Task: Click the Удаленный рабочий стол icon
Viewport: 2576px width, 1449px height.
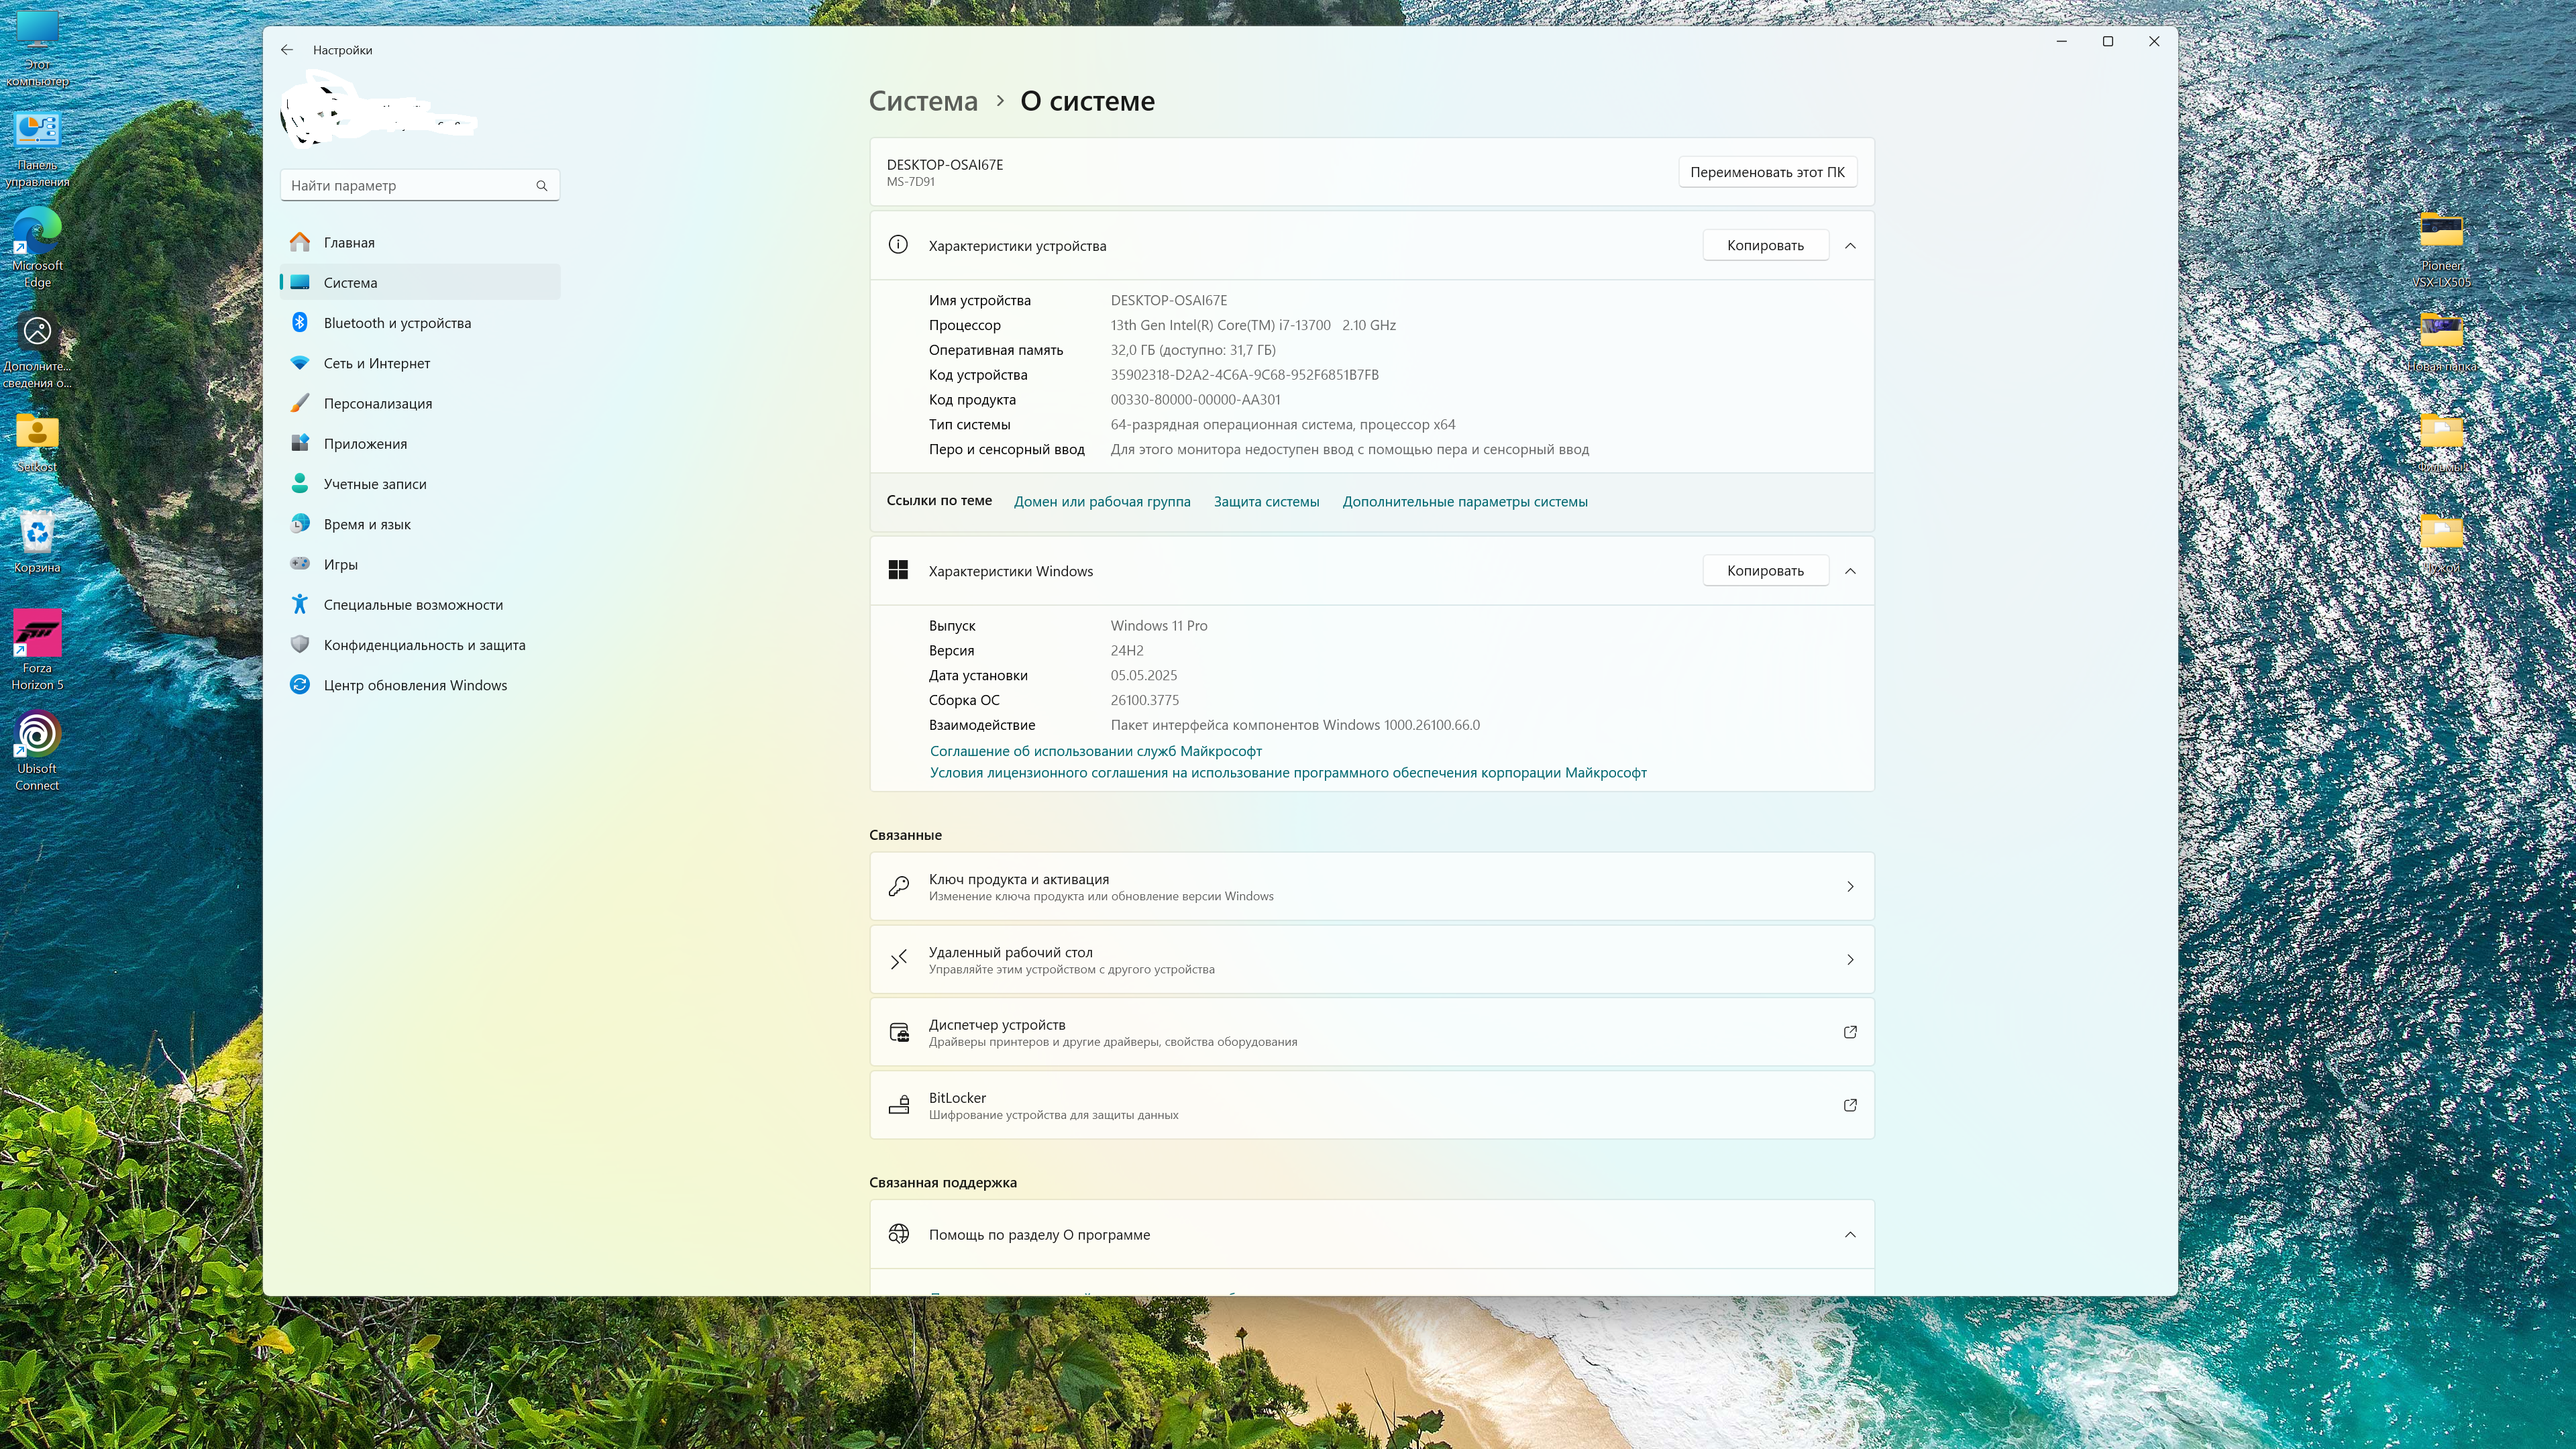Action: 898,960
